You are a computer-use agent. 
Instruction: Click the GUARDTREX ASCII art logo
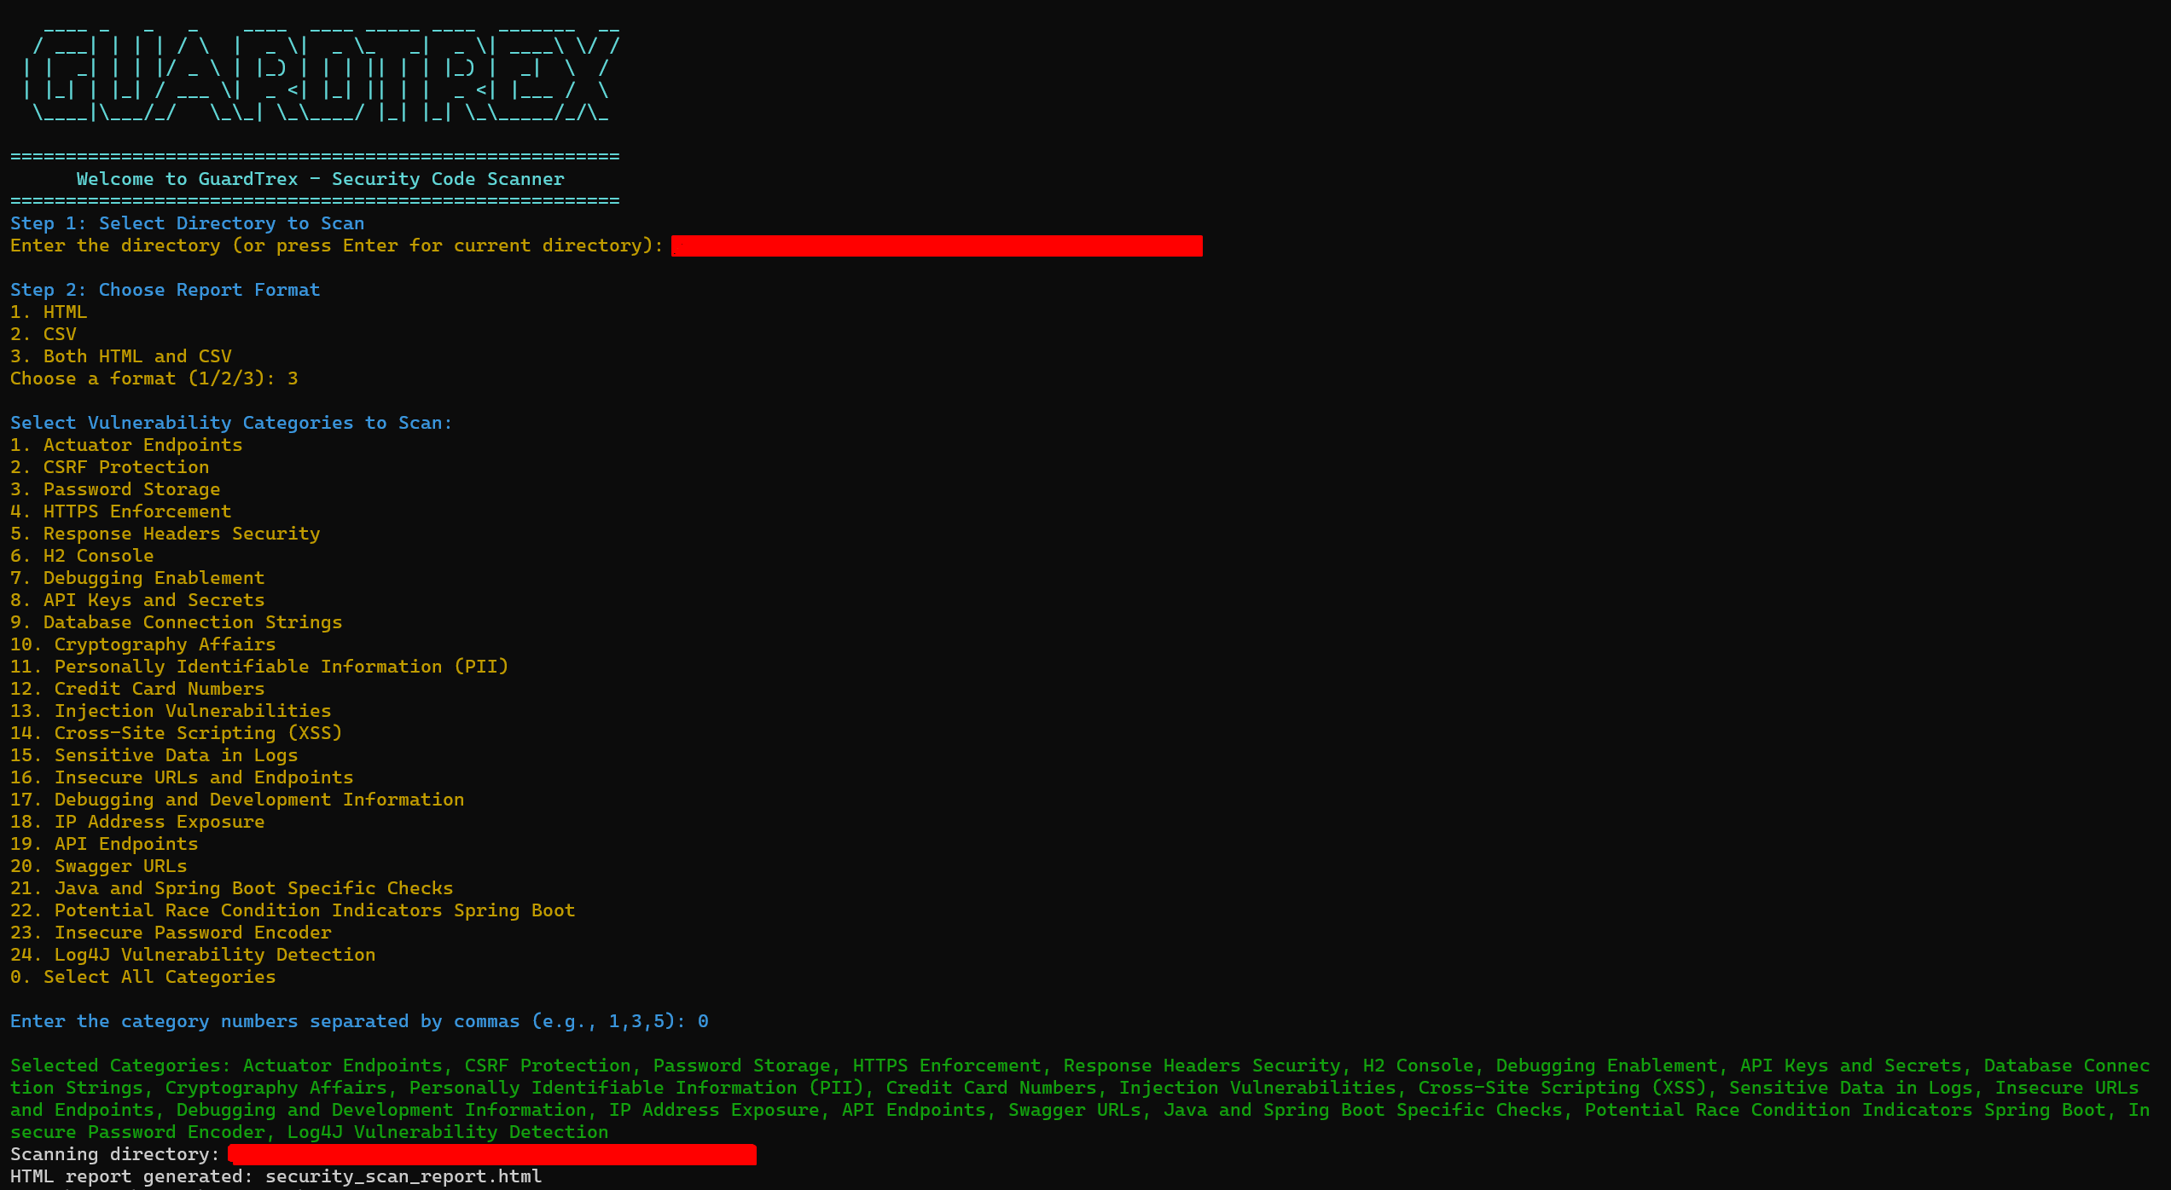pyautogui.click(x=320, y=75)
